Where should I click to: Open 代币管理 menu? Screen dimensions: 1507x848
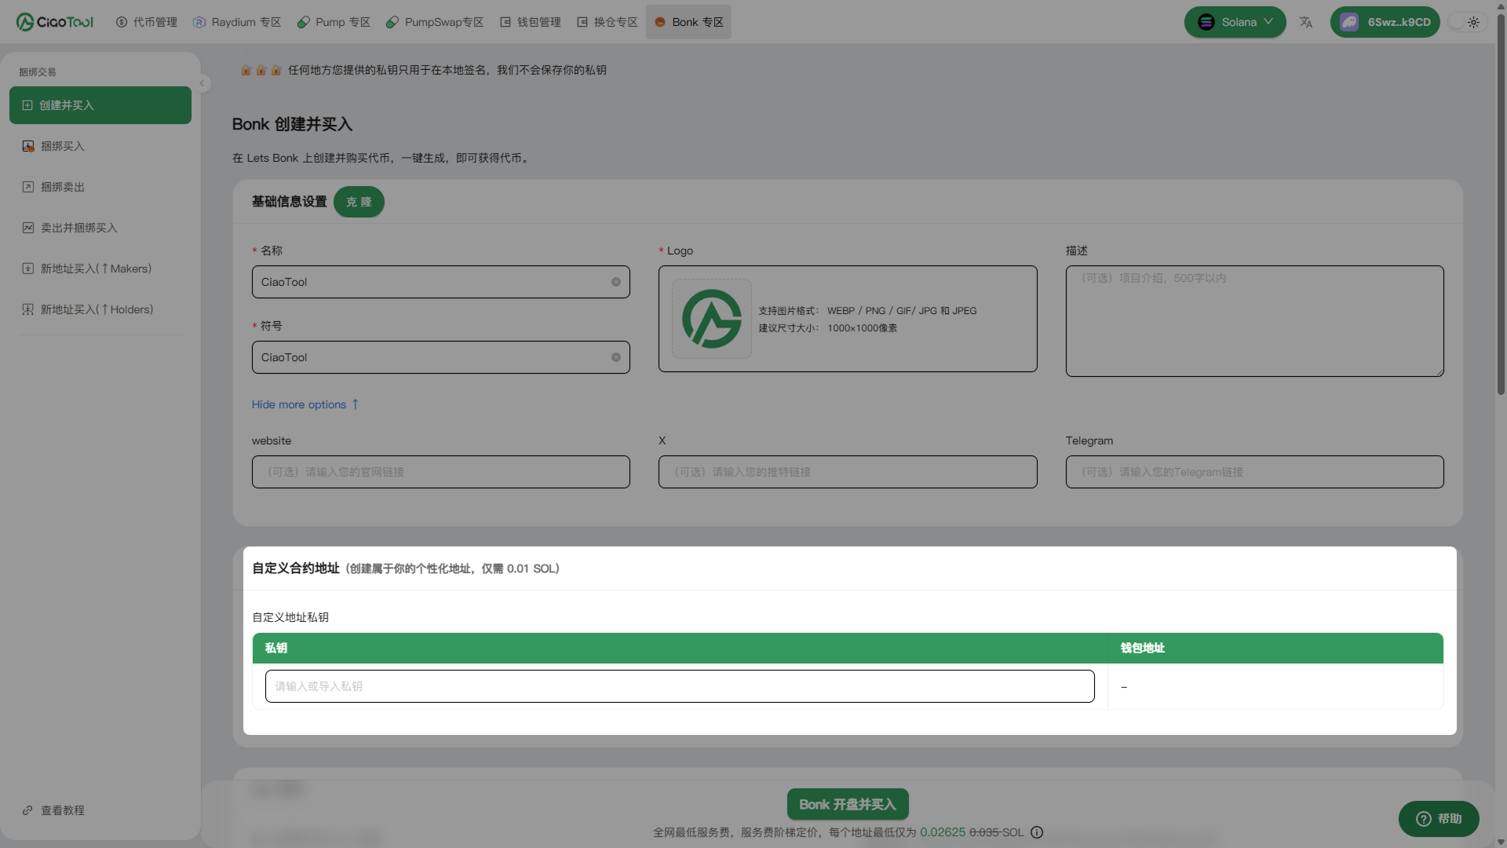point(146,22)
